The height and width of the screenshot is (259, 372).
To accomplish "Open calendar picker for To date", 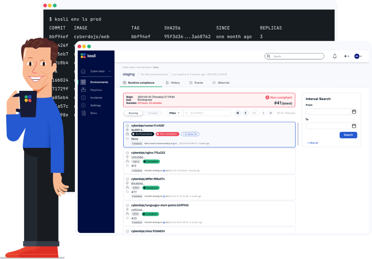I will click(354, 126).
